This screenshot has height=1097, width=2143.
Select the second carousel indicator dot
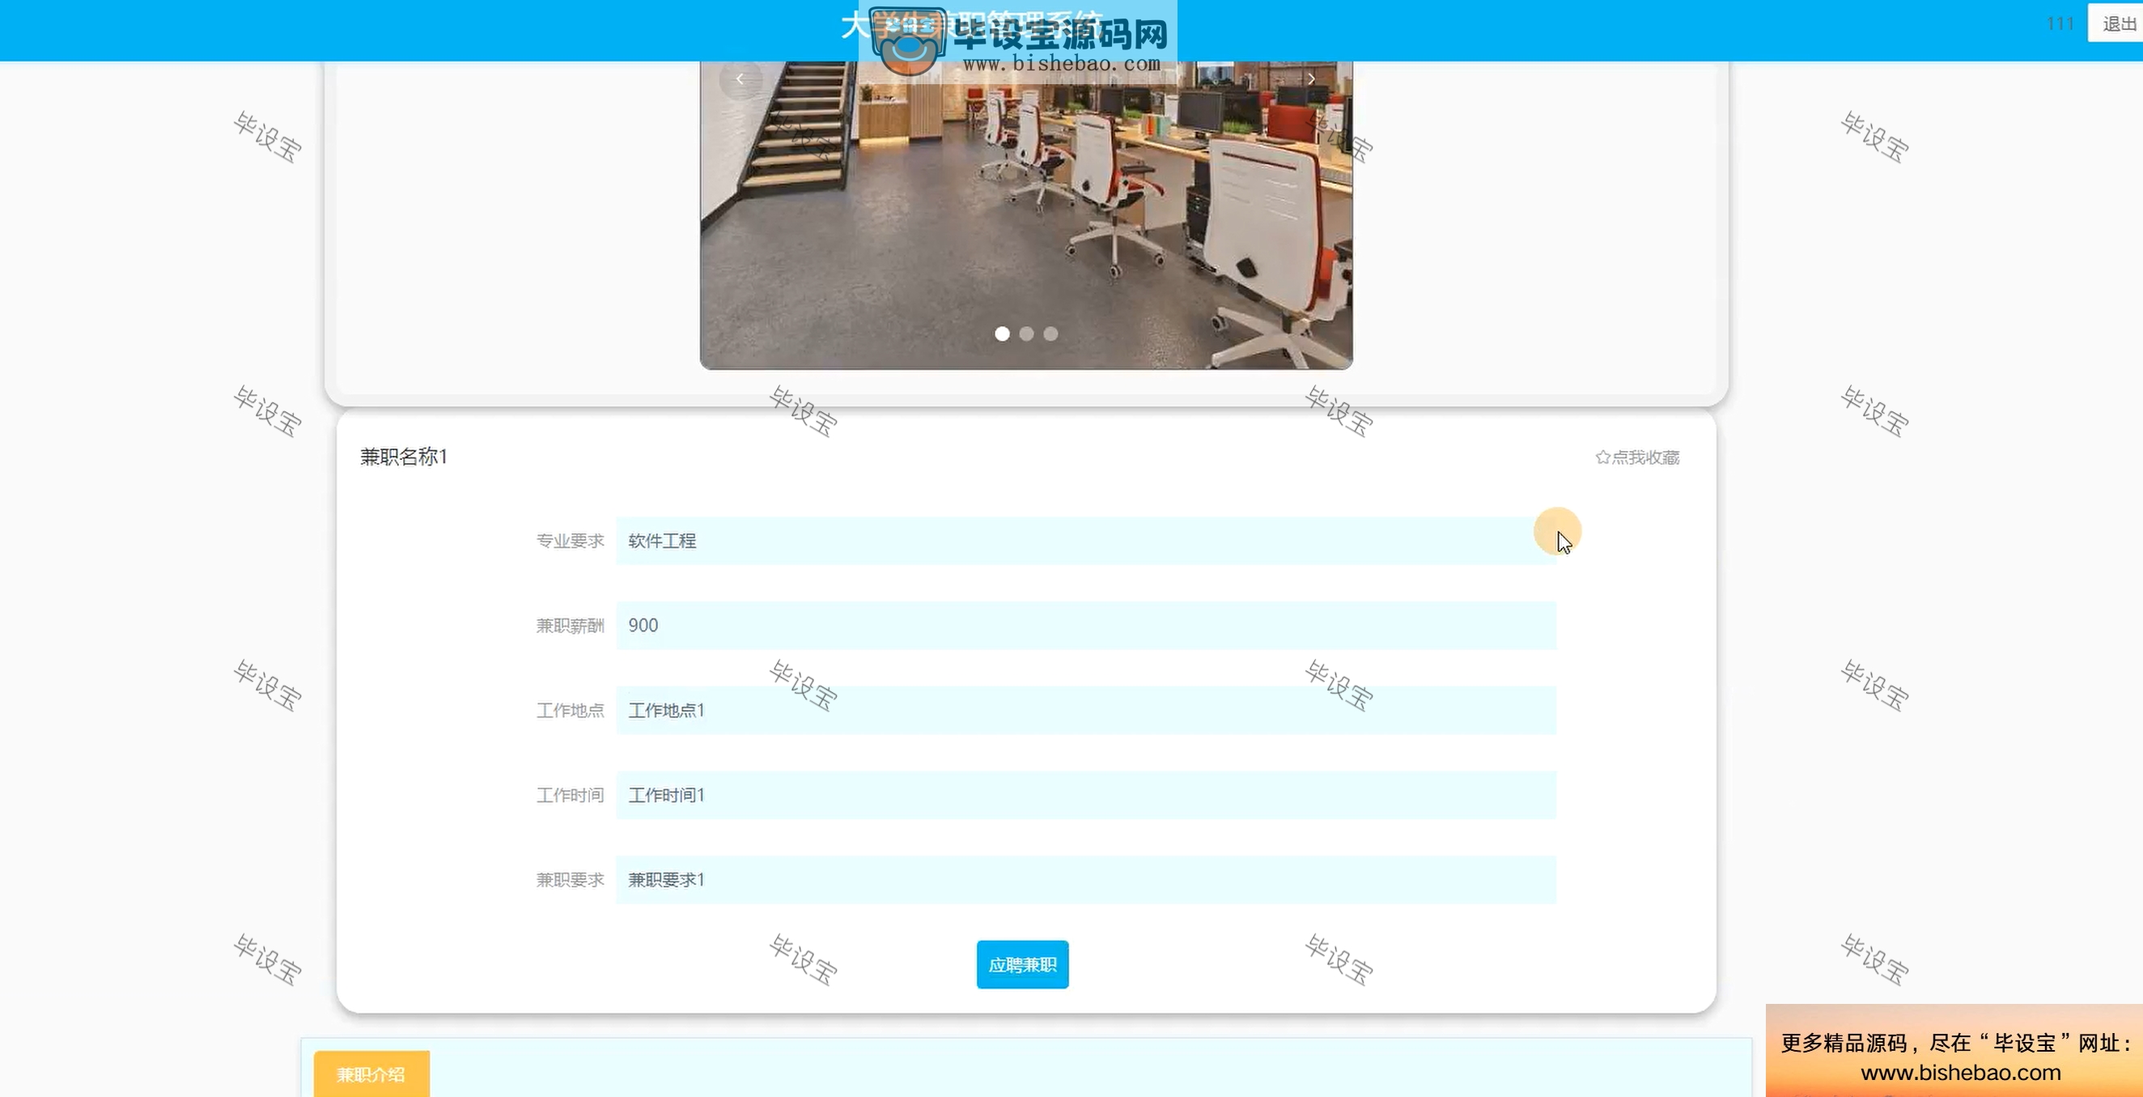[x=1026, y=334]
